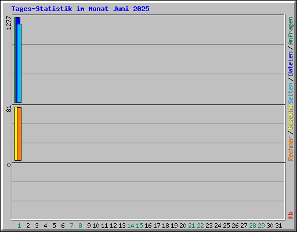Click day 9 on the x-axis
The height and width of the screenshot is (232, 297).
pyautogui.click(x=89, y=226)
